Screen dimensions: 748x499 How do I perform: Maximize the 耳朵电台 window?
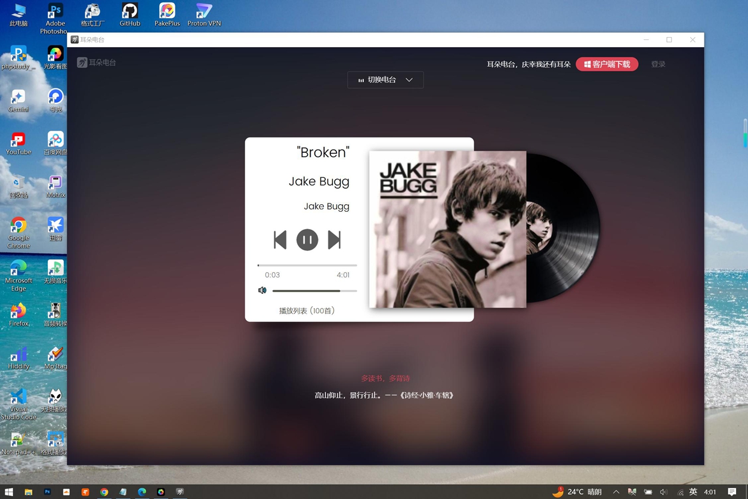tap(669, 39)
